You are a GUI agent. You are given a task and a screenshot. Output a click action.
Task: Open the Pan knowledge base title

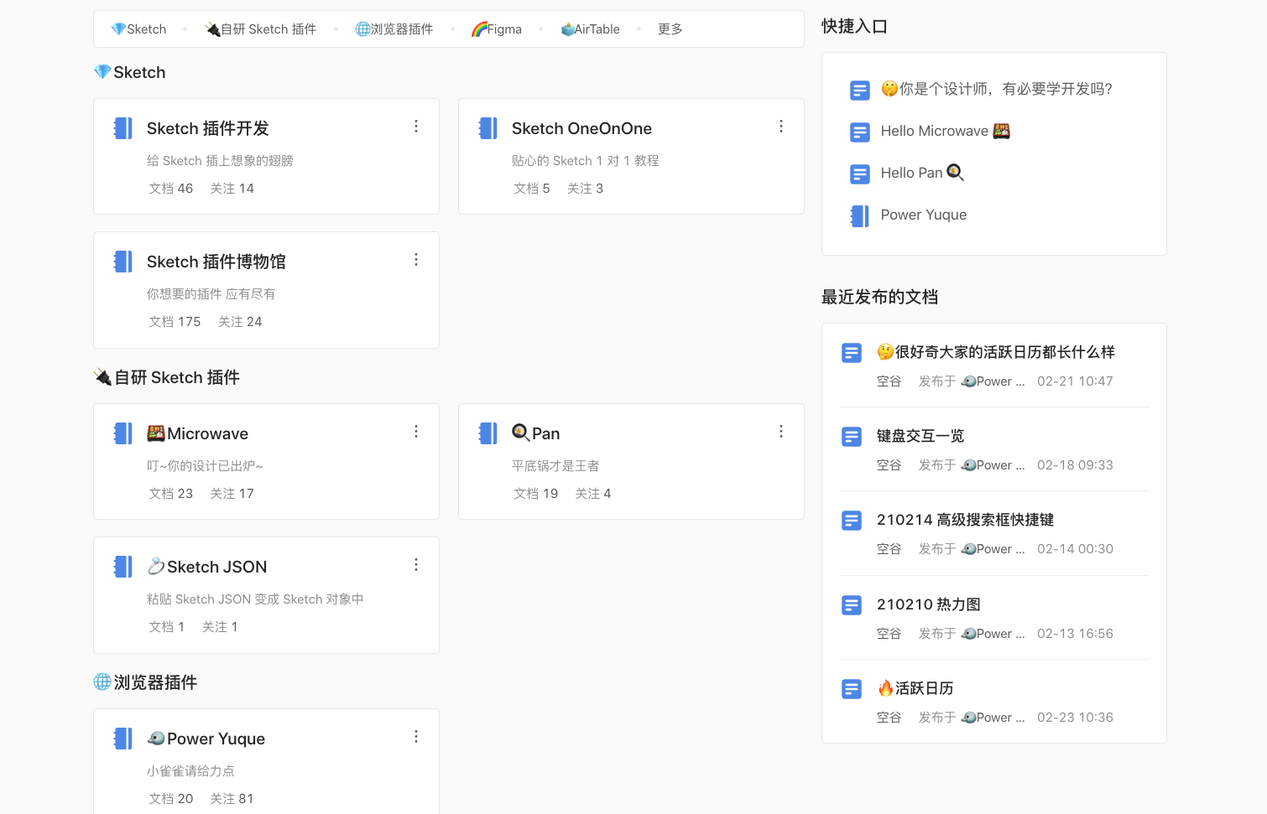pos(536,433)
